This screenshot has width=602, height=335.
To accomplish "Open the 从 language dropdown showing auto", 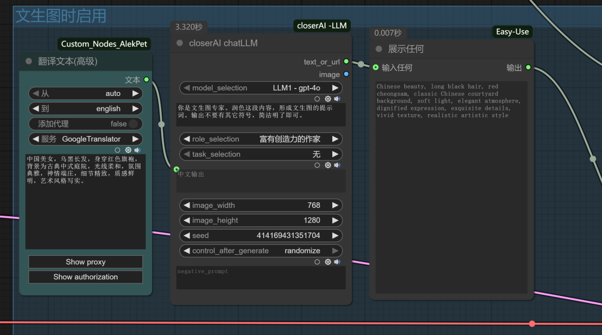I will point(86,93).
